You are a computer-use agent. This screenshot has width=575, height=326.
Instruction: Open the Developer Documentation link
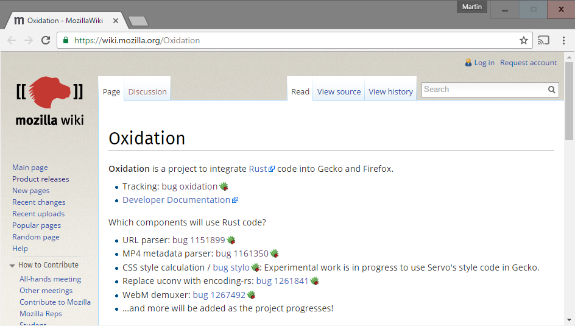coord(176,200)
